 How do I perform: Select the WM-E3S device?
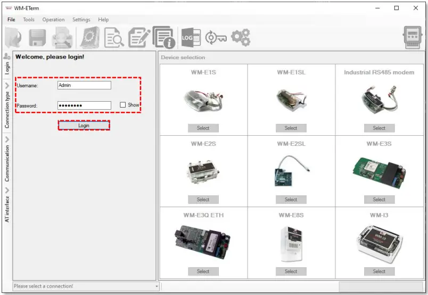[x=379, y=200]
